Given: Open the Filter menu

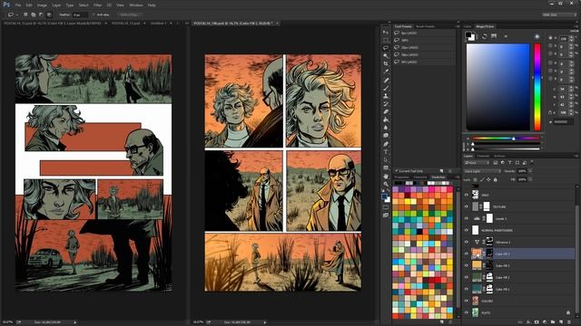Looking at the screenshot, I should pyautogui.click(x=97, y=5).
